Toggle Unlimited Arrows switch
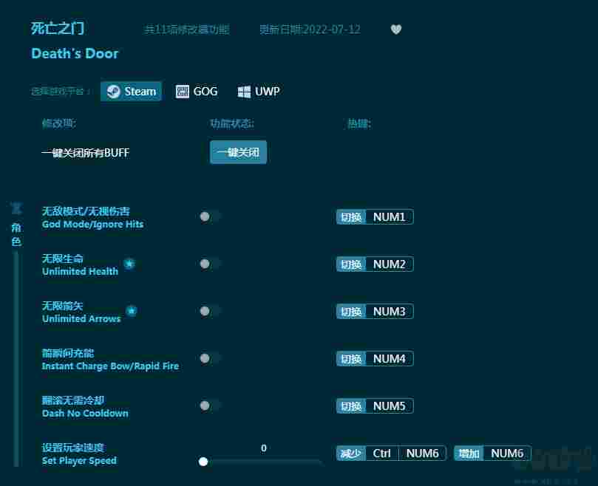This screenshot has width=598, height=486. tap(210, 311)
